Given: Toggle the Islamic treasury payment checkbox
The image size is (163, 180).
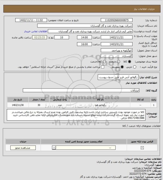Looking at the screenshot, I should point(103,67).
